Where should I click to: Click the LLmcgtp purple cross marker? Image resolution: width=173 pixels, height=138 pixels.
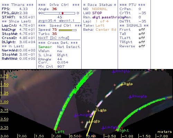pyautogui.click(x=76, y=116)
